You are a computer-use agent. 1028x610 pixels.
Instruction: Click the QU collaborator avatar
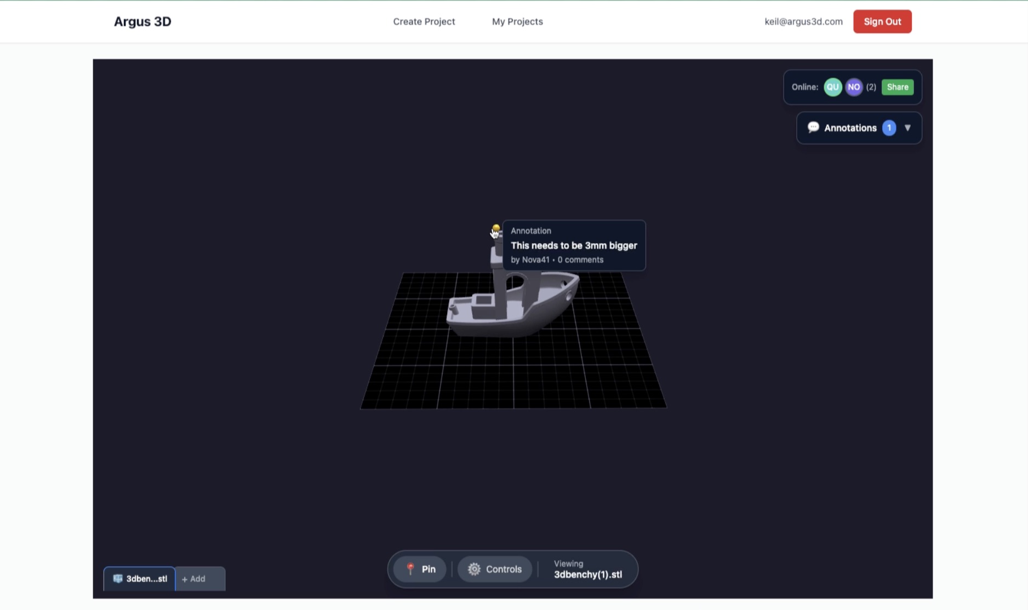click(832, 87)
